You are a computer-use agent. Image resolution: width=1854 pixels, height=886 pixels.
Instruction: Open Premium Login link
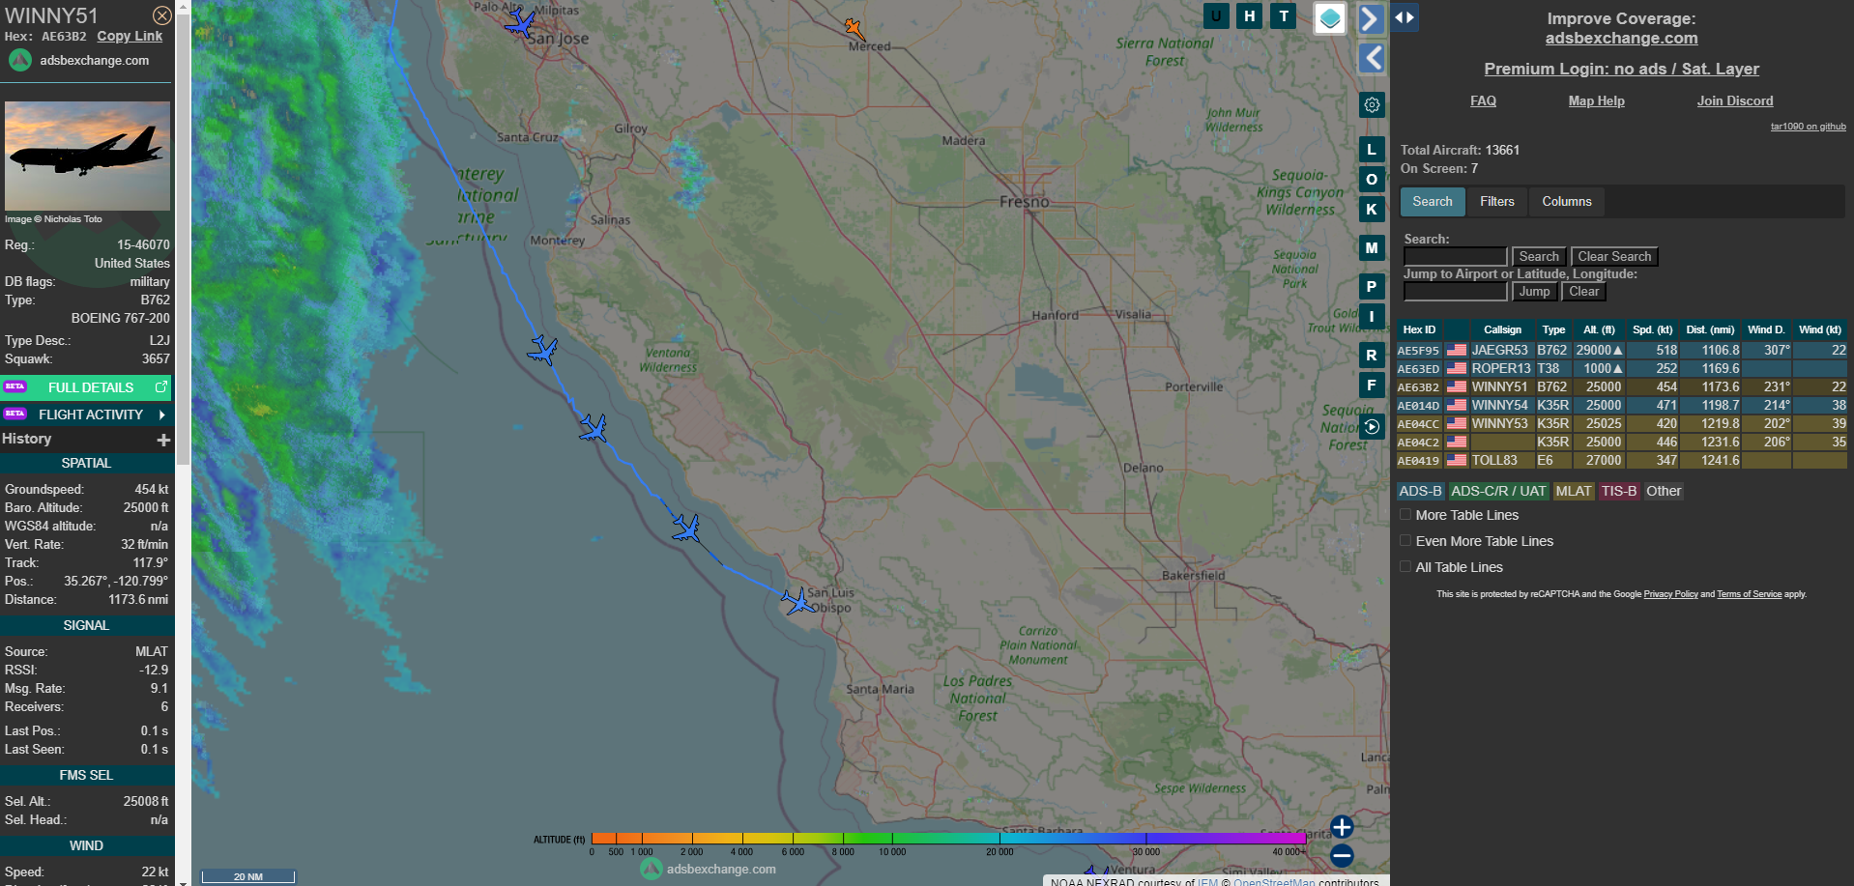pyautogui.click(x=1621, y=69)
